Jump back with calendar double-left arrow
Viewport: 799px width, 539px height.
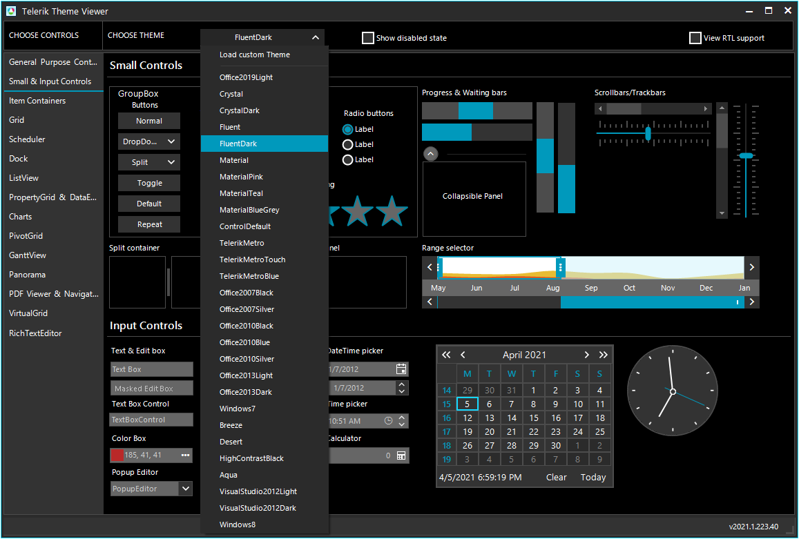point(446,355)
